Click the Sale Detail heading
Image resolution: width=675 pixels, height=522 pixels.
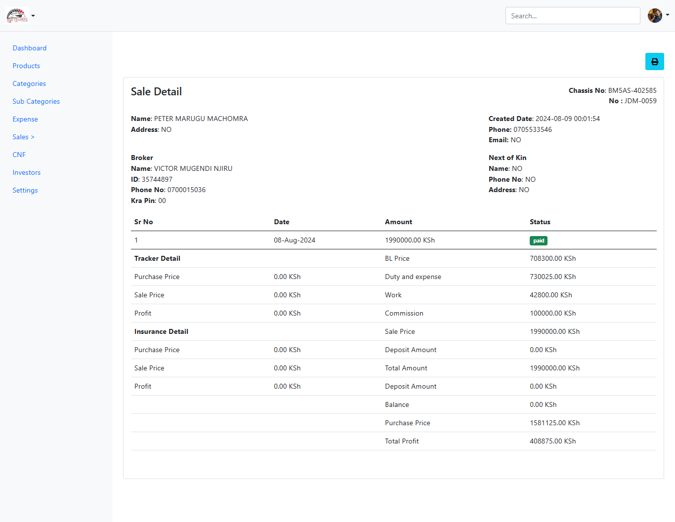click(x=156, y=91)
